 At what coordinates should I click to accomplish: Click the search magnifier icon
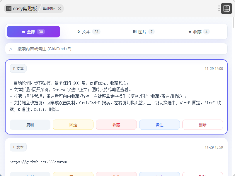(11, 49)
